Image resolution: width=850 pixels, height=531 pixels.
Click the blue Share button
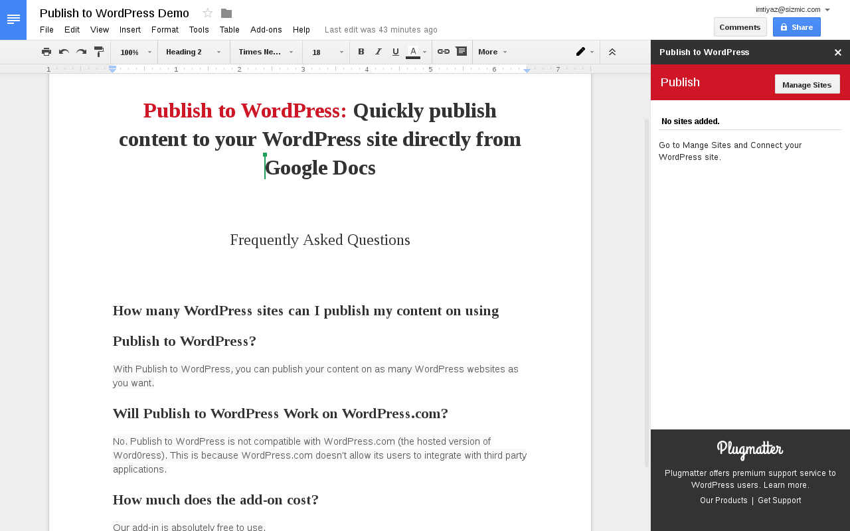point(797,27)
